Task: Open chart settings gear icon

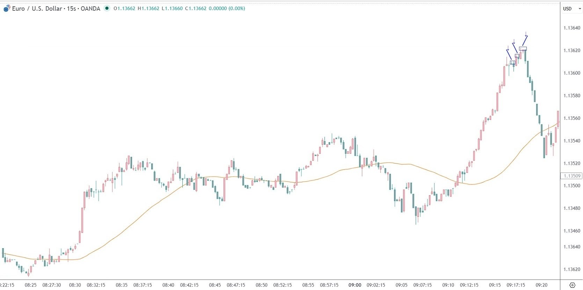Action: click(572, 285)
